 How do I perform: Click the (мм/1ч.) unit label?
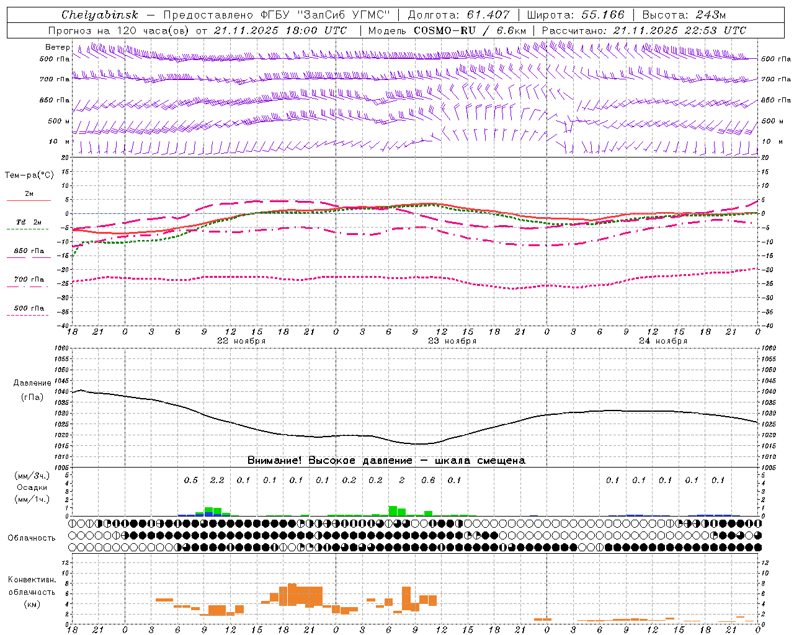(32, 499)
